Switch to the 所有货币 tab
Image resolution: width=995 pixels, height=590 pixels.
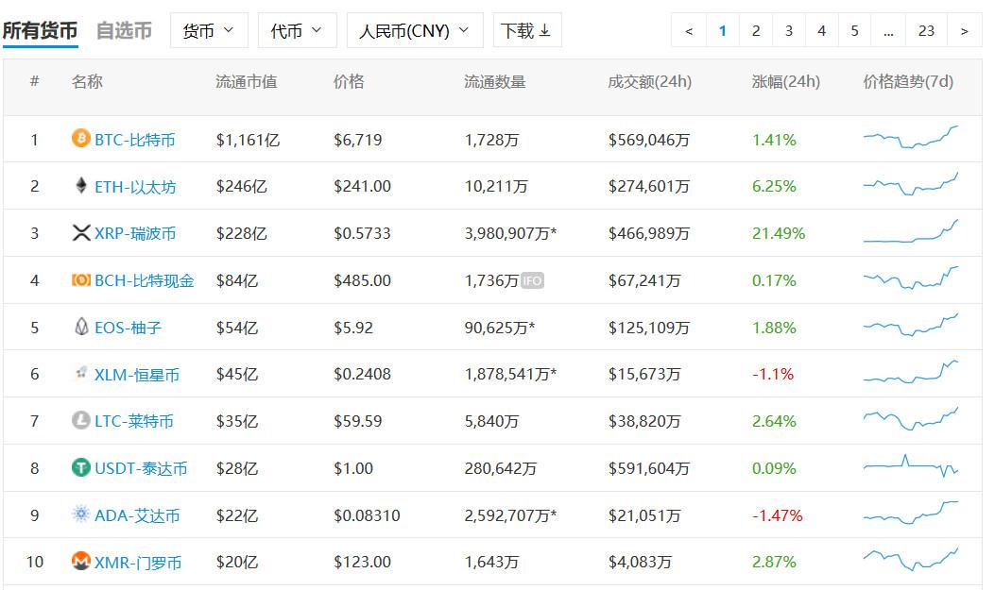tap(40, 30)
